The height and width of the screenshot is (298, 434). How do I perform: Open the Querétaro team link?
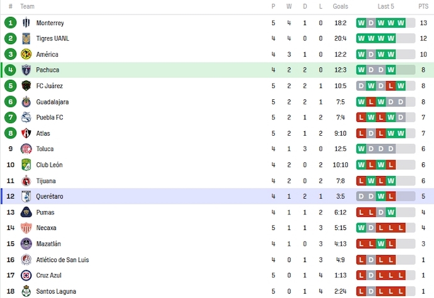click(x=50, y=196)
